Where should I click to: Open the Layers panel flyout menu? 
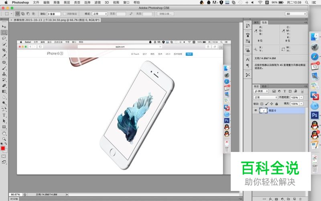point(305,86)
